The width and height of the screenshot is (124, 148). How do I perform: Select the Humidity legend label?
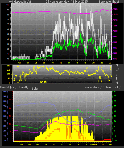[23, 87]
